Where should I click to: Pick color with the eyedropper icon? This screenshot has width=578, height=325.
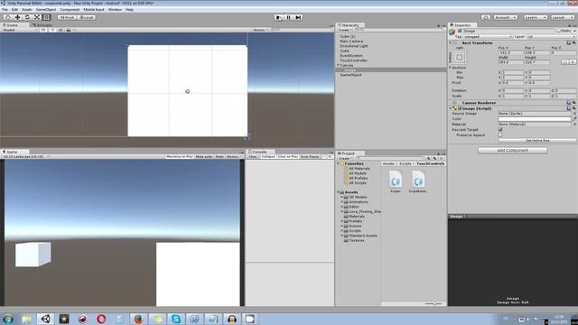coord(574,119)
